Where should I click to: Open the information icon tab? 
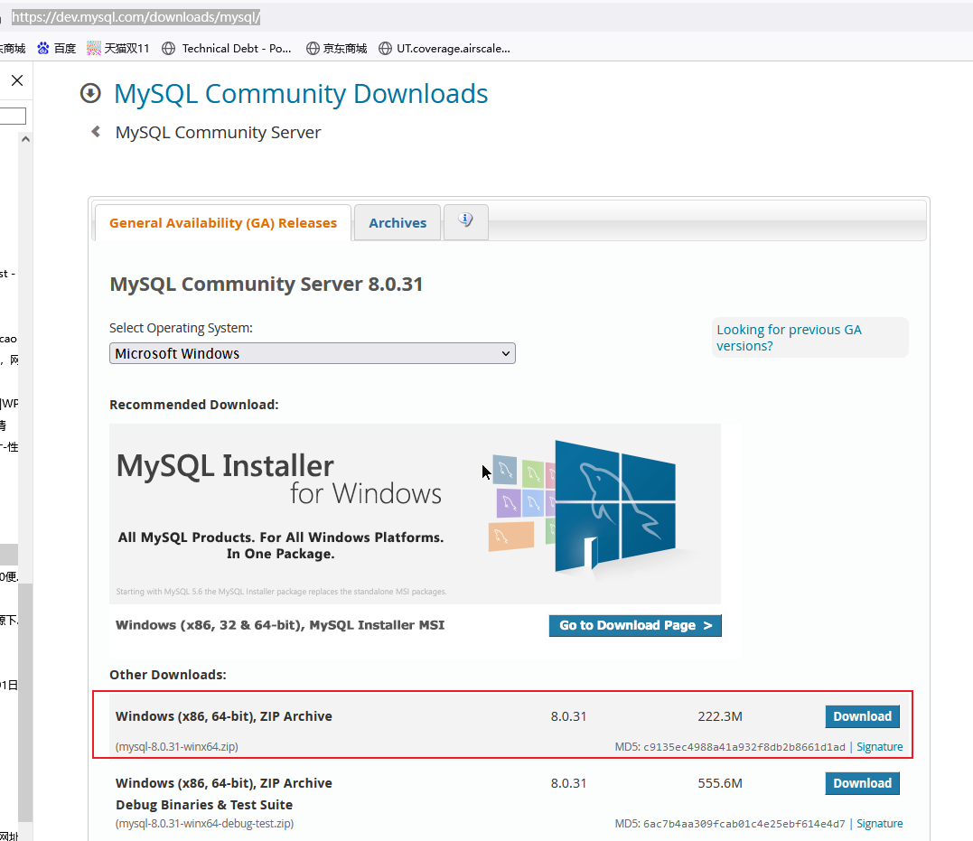tap(465, 221)
